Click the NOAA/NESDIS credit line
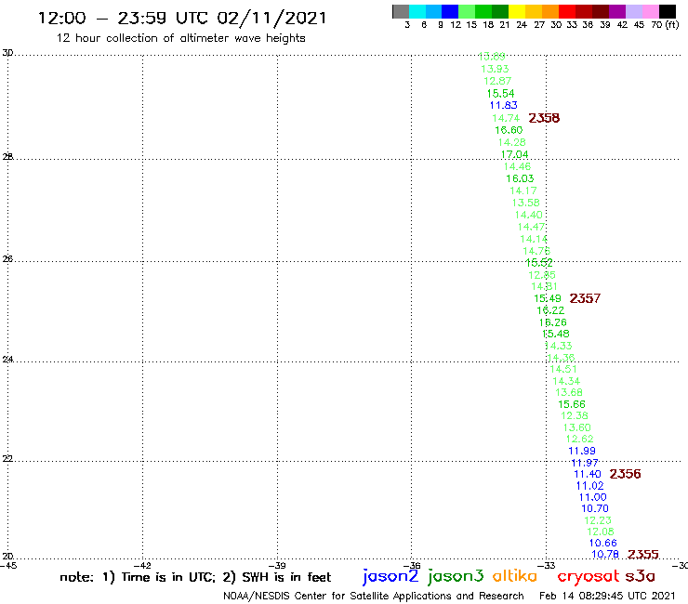The height and width of the screenshot is (604, 688). [374, 597]
